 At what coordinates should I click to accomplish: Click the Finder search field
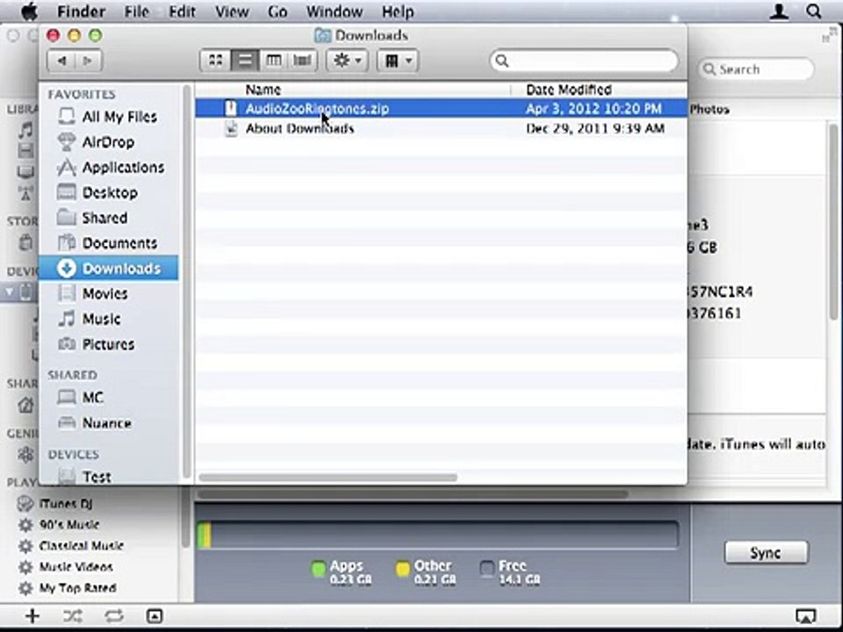point(584,61)
